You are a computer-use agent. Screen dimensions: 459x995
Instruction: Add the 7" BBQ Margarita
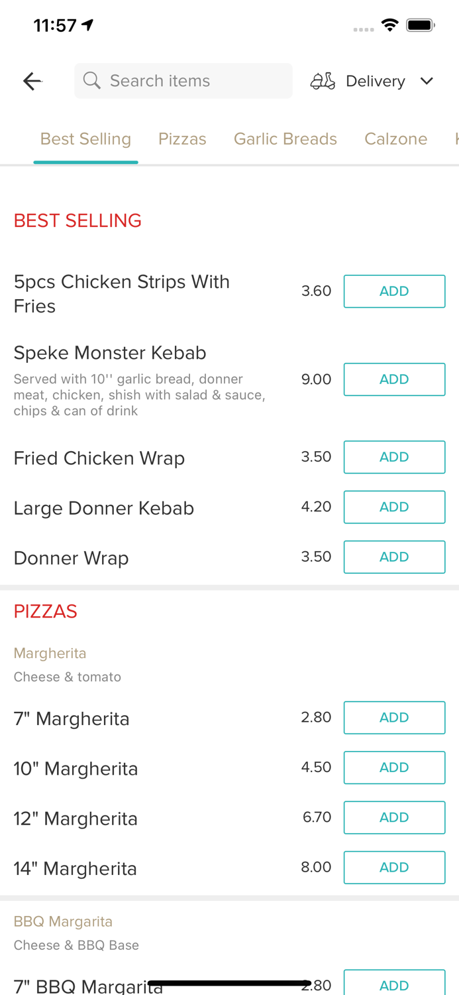click(394, 985)
